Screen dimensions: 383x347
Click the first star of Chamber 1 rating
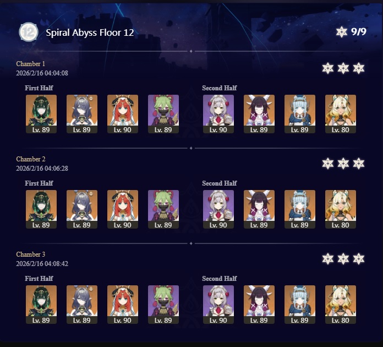pyautogui.click(x=328, y=68)
